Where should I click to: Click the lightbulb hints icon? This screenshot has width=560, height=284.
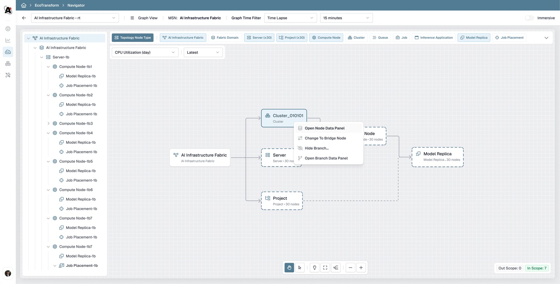(314, 268)
